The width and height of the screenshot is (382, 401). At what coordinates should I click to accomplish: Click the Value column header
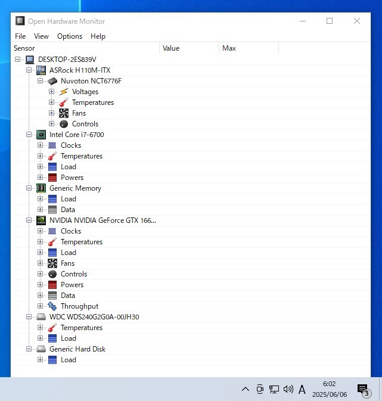pyautogui.click(x=190, y=48)
